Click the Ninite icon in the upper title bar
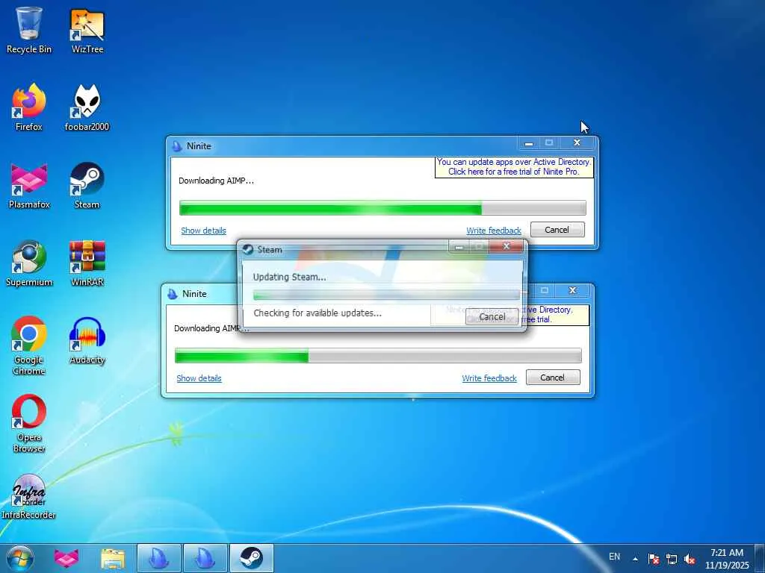Image resolution: width=765 pixels, height=573 pixels. [177, 145]
